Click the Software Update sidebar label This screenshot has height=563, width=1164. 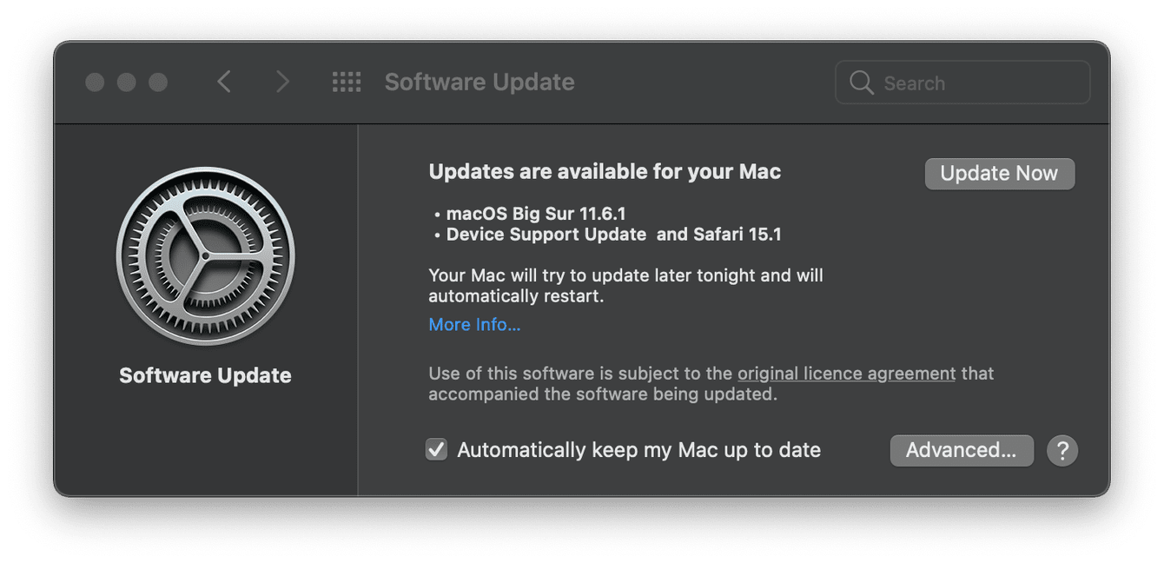pos(205,375)
